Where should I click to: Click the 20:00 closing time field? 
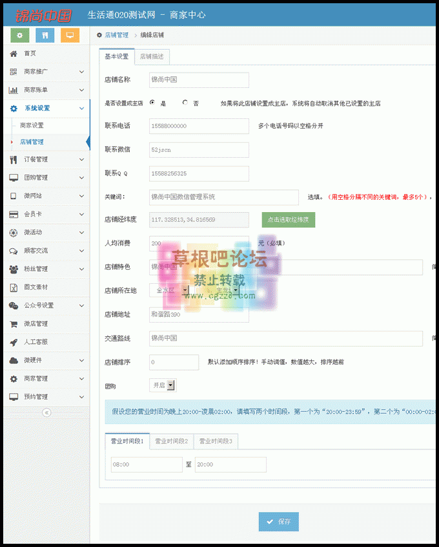(x=230, y=465)
